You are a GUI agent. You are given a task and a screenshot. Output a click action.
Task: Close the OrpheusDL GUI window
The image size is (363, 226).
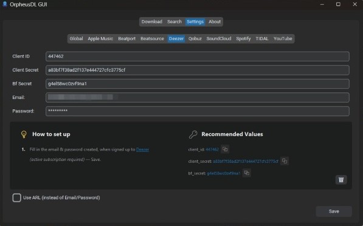coord(355,4)
